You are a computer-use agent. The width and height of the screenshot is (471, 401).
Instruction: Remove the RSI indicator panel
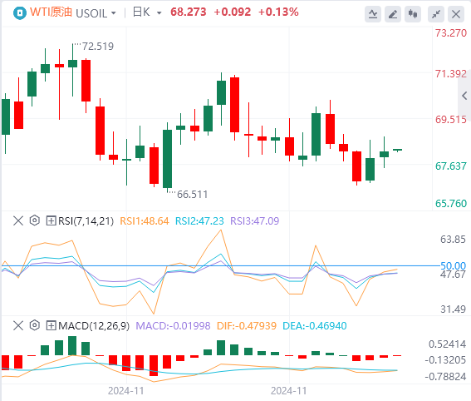click(18, 221)
